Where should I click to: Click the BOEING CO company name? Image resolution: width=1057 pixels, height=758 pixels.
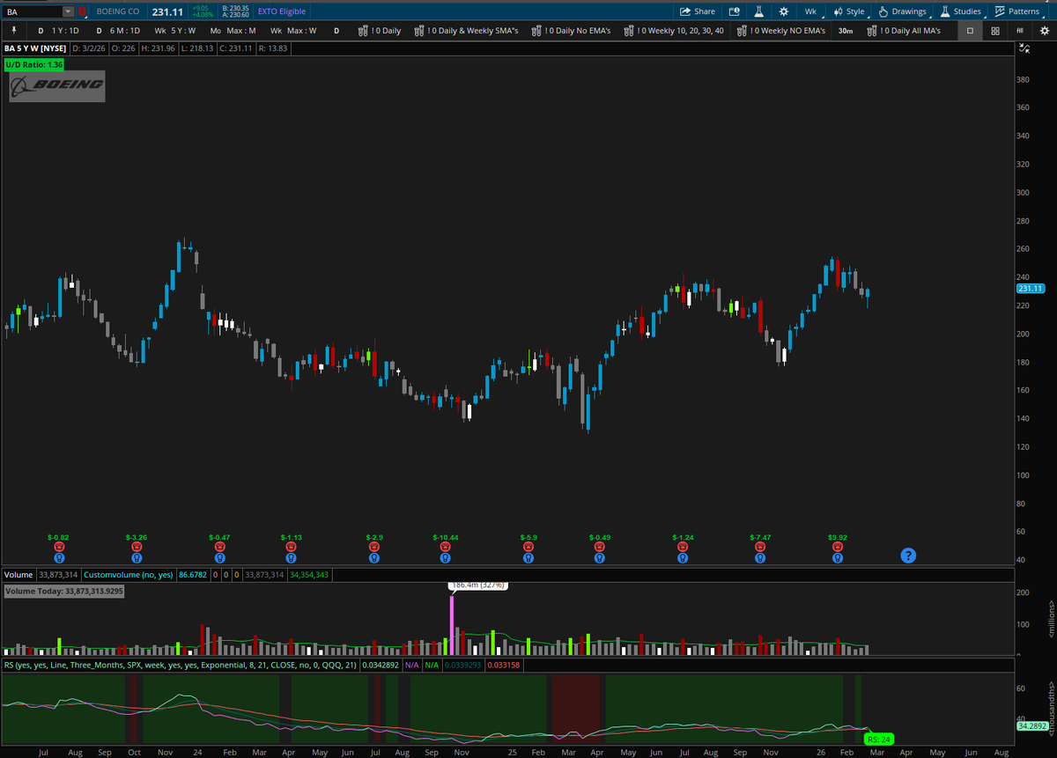pyautogui.click(x=119, y=11)
